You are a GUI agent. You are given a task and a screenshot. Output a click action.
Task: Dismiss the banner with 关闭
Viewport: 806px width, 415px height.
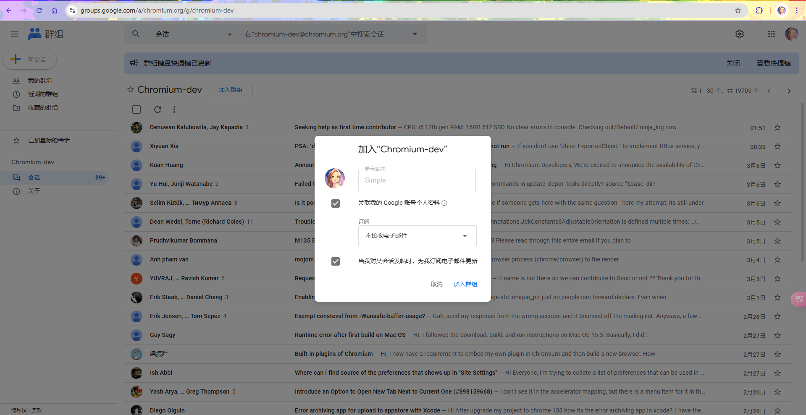(733, 63)
